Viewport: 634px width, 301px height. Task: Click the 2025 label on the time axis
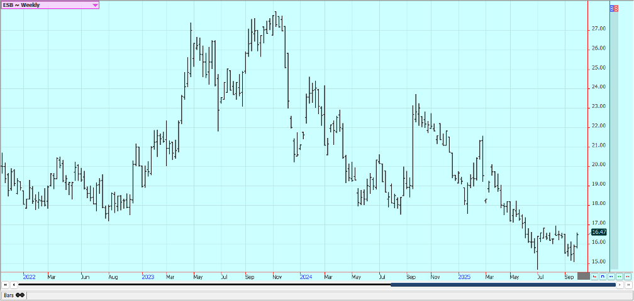(464, 276)
